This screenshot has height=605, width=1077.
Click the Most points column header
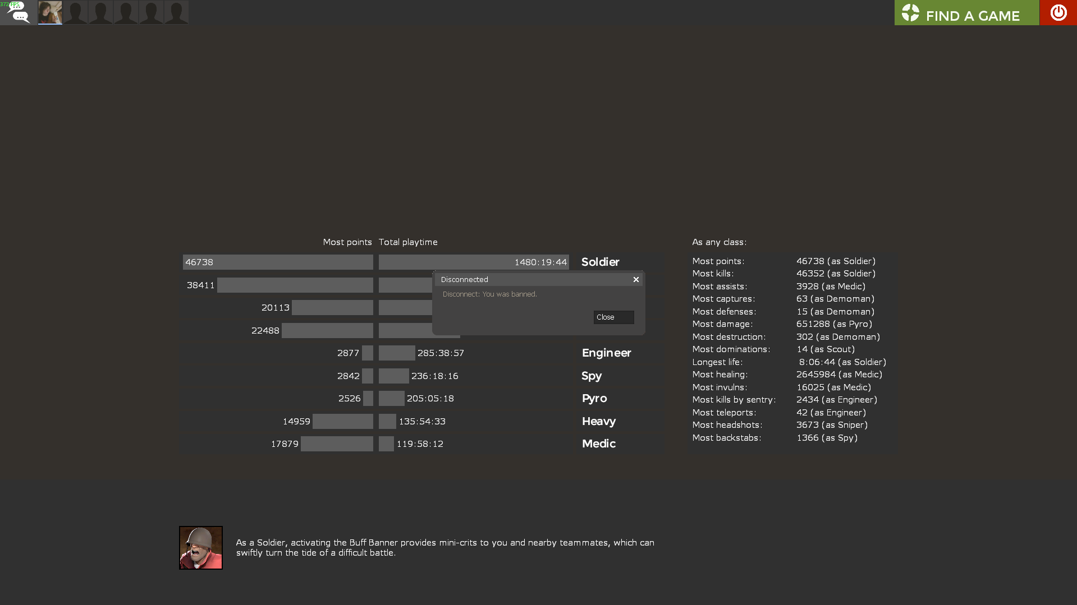(x=347, y=242)
